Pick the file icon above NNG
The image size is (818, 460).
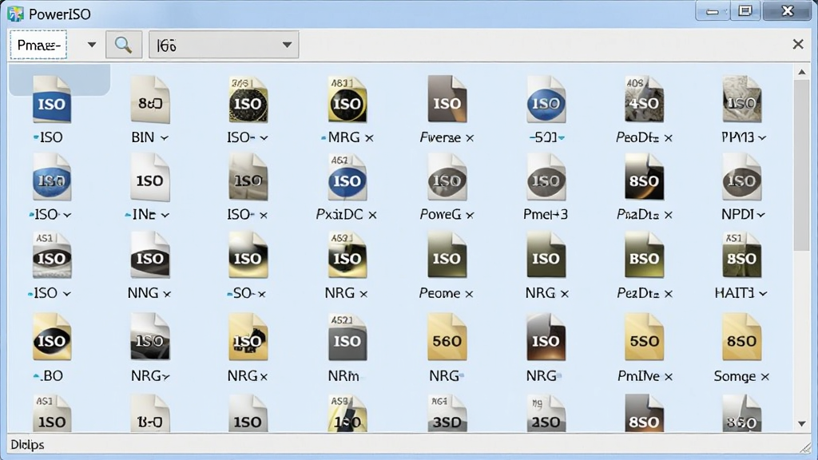pos(150,255)
